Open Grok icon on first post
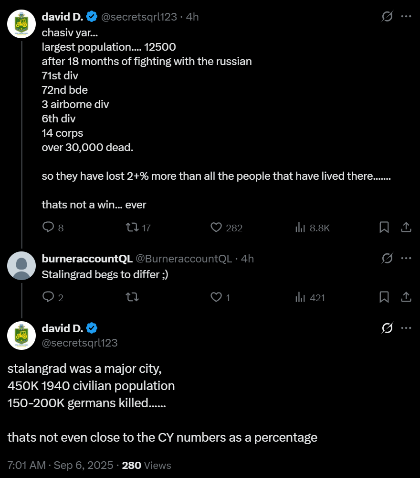Viewport: 420px width, 478px height. click(x=388, y=17)
